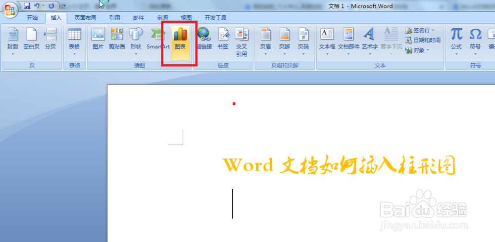Viewport: 495px width, 242px height.
Task: Expand the 公式 dropdown arrow
Action: pos(456,54)
